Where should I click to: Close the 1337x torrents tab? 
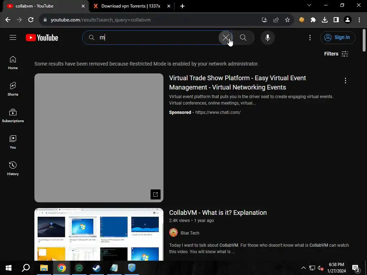169,6
